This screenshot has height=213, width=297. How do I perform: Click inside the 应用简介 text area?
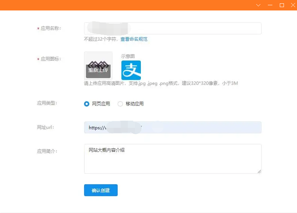click(173, 159)
